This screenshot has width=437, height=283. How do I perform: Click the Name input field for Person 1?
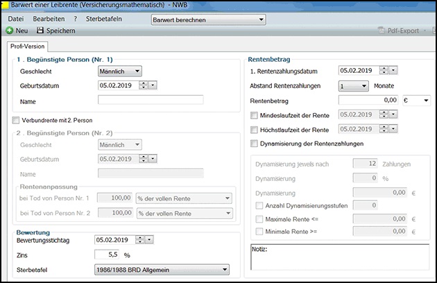[x=151, y=100]
